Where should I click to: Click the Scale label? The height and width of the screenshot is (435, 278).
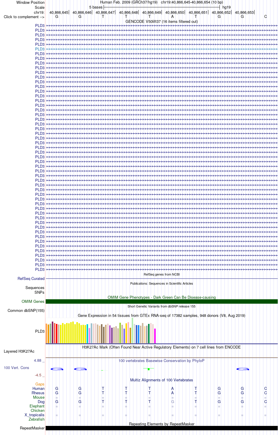(x=40, y=7)
